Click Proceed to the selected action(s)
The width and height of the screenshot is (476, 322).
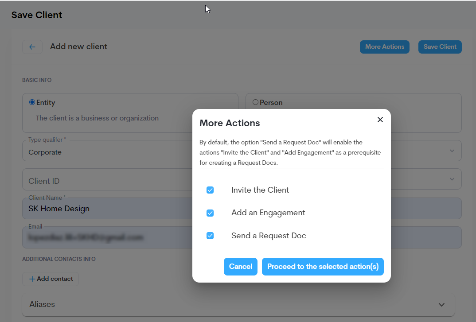[323, 267]
